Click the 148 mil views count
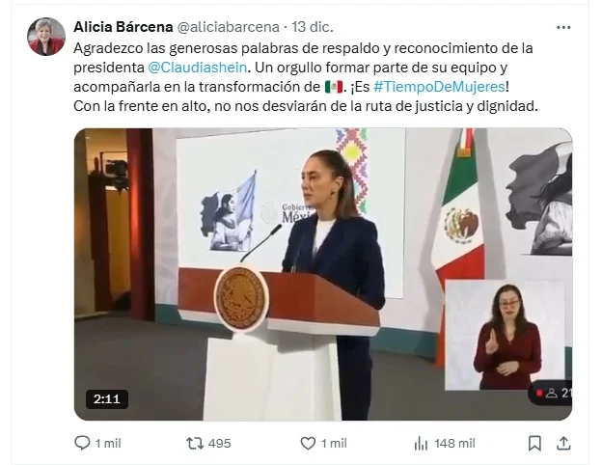Viewport: 602px width, 465px height. point(454,444)
